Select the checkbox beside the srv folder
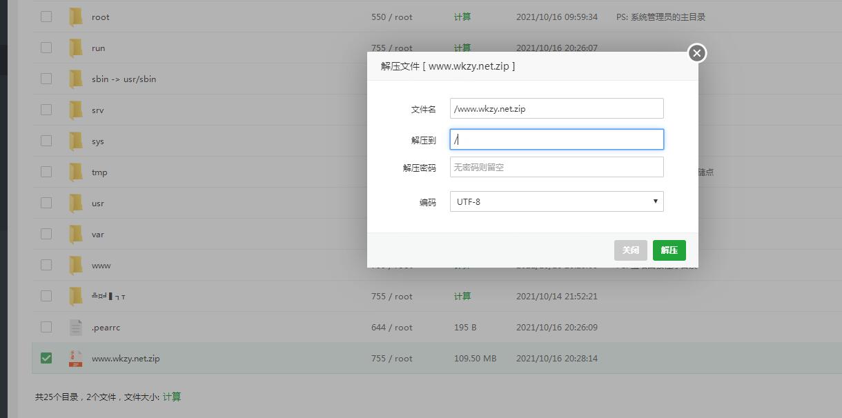 tap(46, 110)
